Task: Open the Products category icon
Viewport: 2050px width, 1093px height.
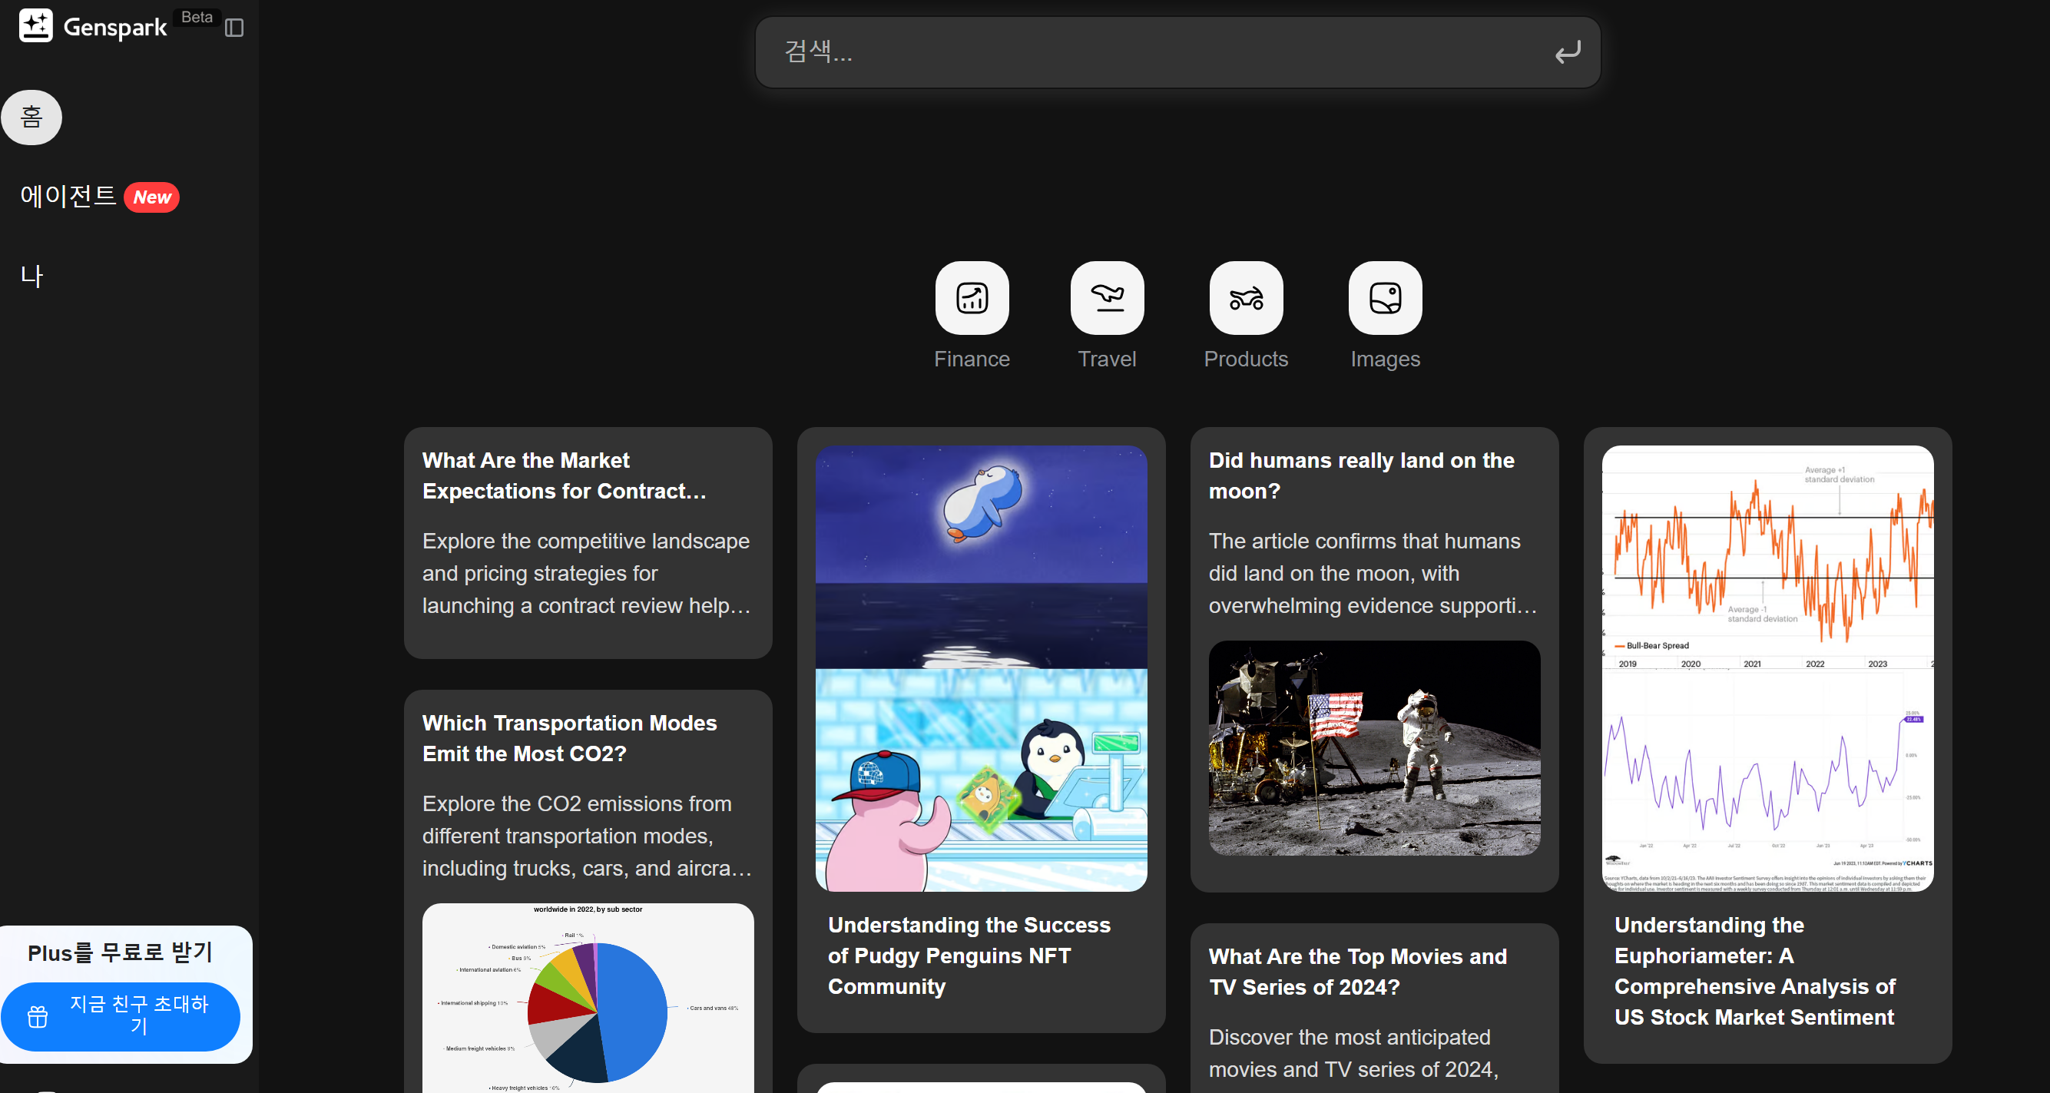Action: click(x=1246, y=298)
